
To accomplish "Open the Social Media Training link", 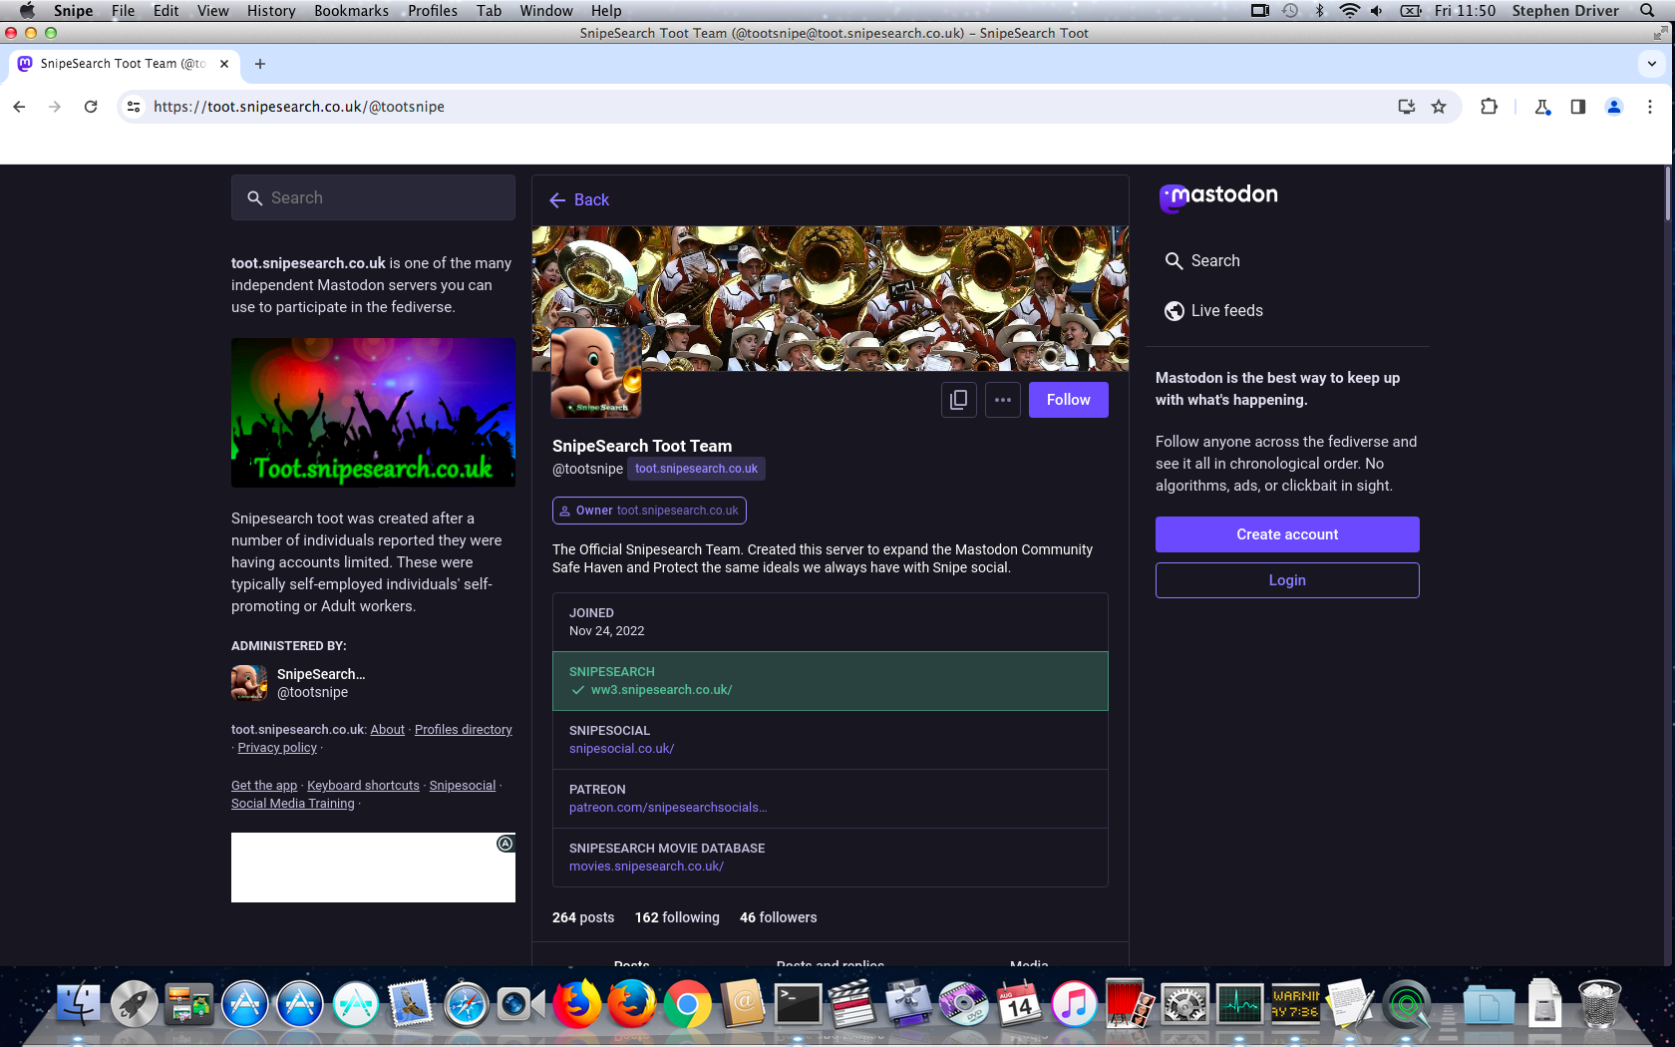I will pos(293,804).
